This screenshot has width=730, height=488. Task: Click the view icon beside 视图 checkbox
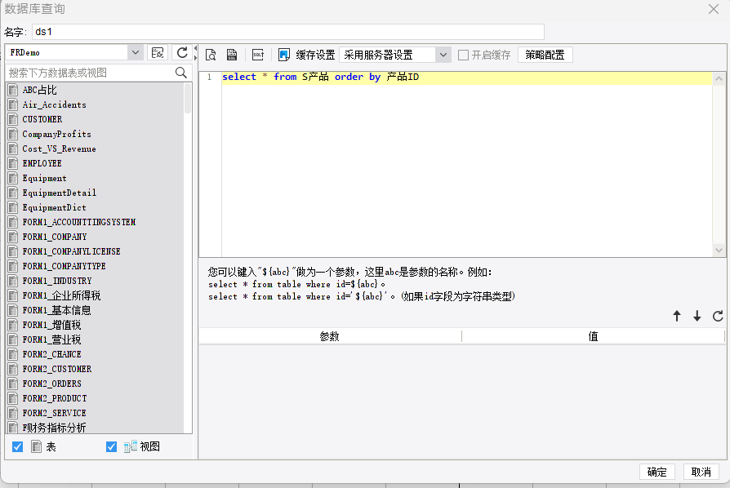131,446
